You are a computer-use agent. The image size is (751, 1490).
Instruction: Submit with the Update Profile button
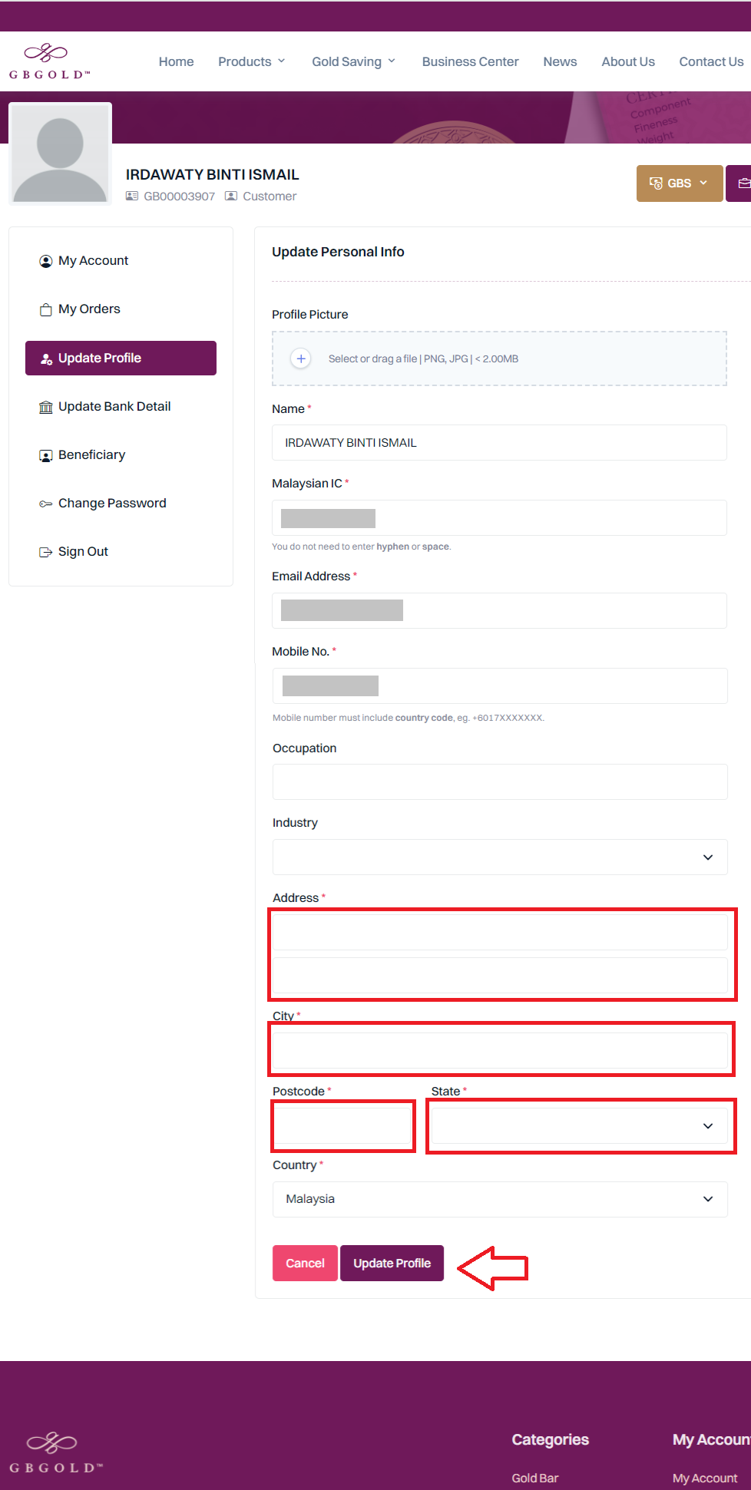tap(392, 1264)
